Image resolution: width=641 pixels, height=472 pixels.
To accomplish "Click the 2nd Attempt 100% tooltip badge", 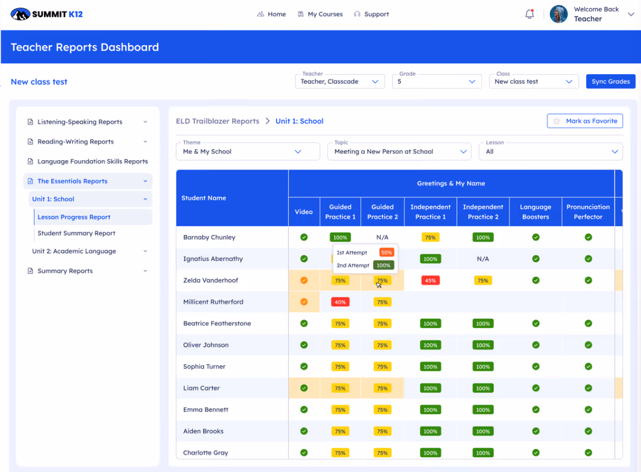I will 384,265.
